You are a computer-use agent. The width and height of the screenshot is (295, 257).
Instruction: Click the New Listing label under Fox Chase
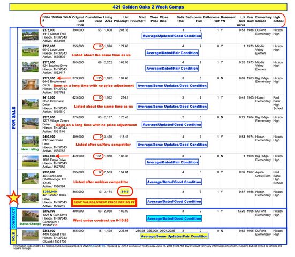(x=30, y=149)
